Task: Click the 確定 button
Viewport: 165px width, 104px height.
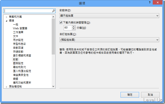Action: click(x=130, y=95)
